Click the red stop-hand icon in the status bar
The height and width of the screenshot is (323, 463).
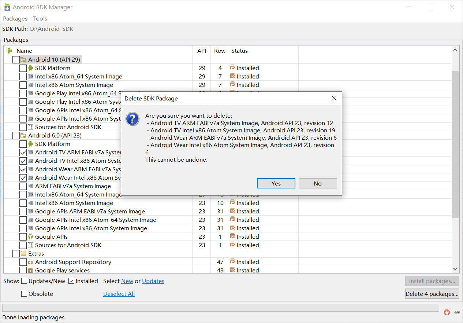coord(447,312)
